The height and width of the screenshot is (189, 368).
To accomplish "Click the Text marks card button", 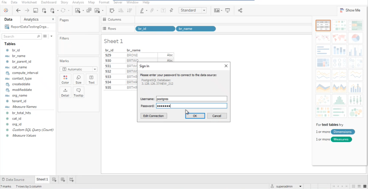I will (91, 80).
